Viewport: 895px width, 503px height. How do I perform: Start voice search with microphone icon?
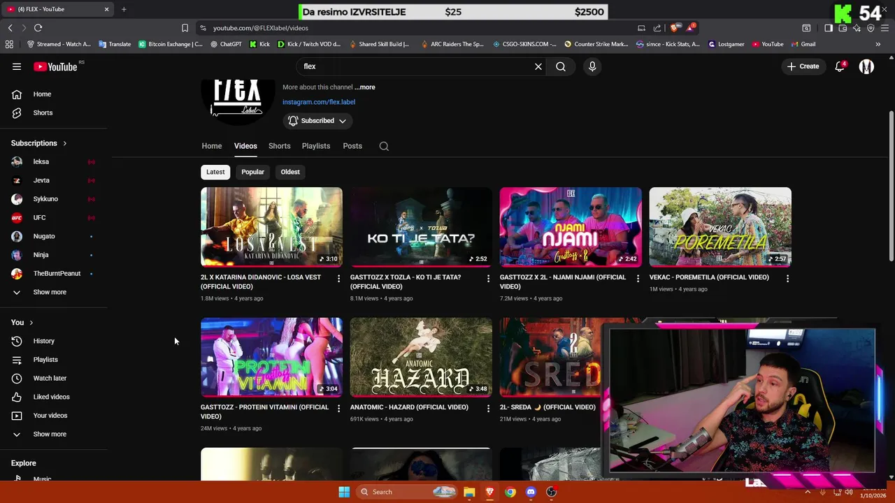592,66
